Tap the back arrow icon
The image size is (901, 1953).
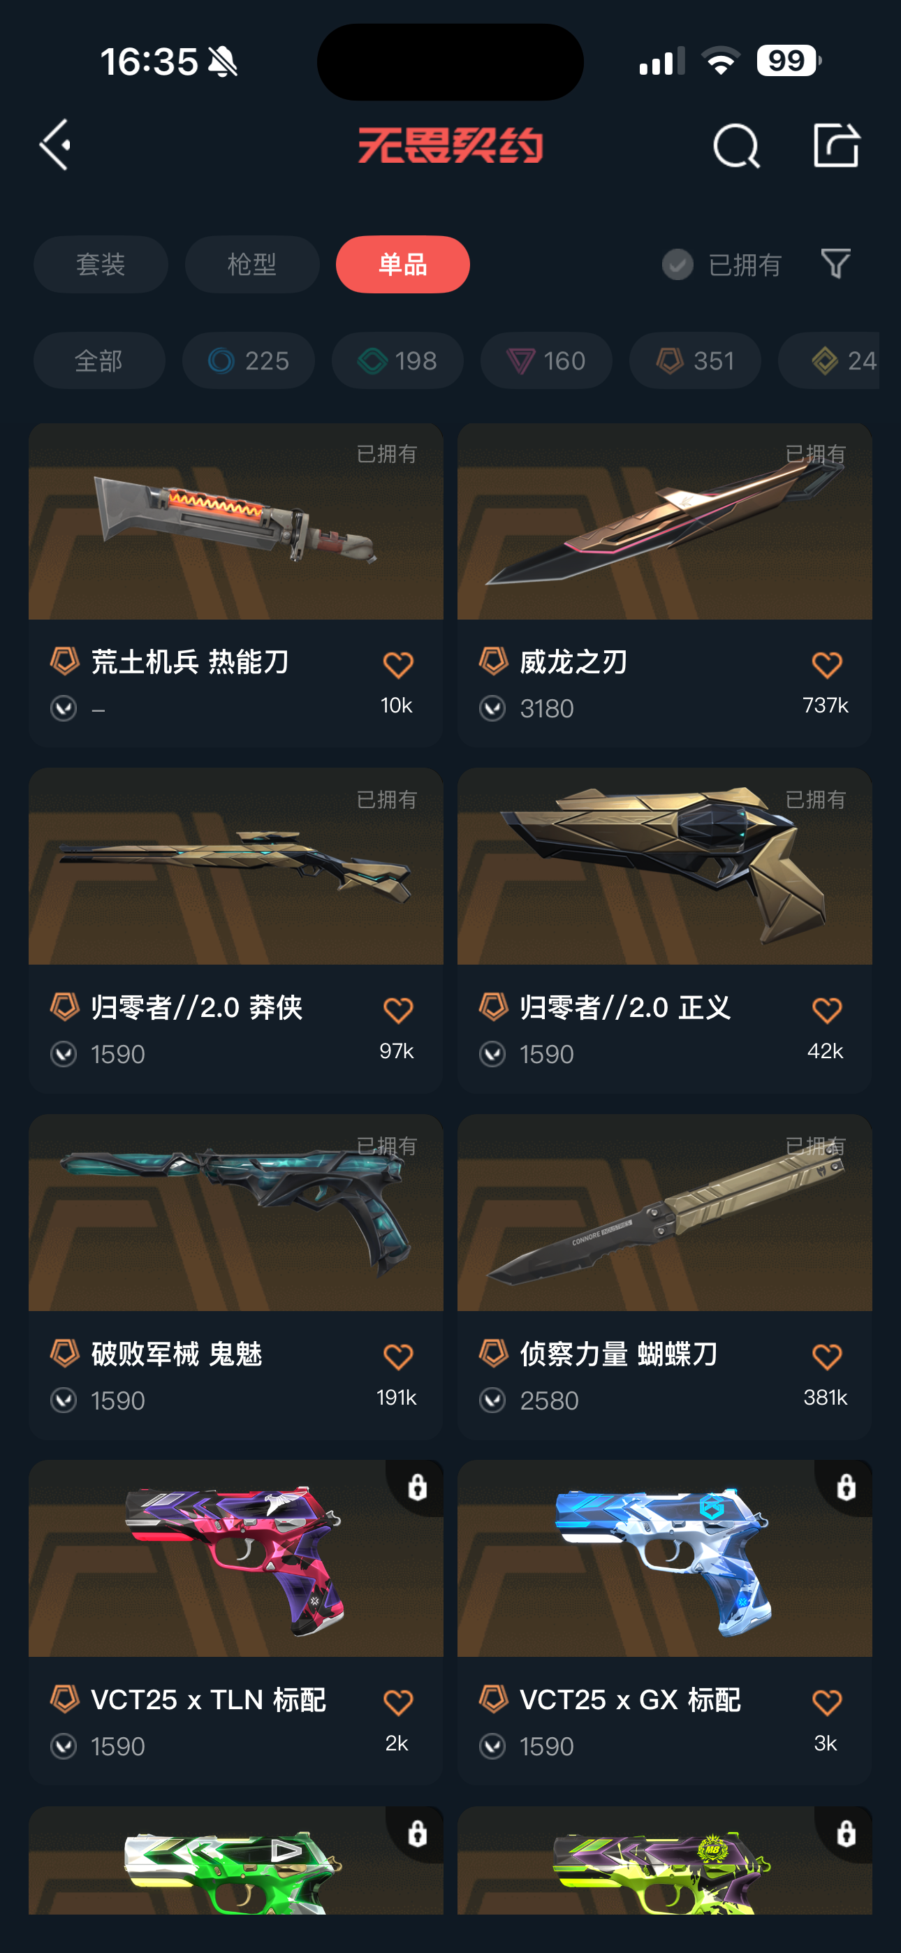pos(55,144)
